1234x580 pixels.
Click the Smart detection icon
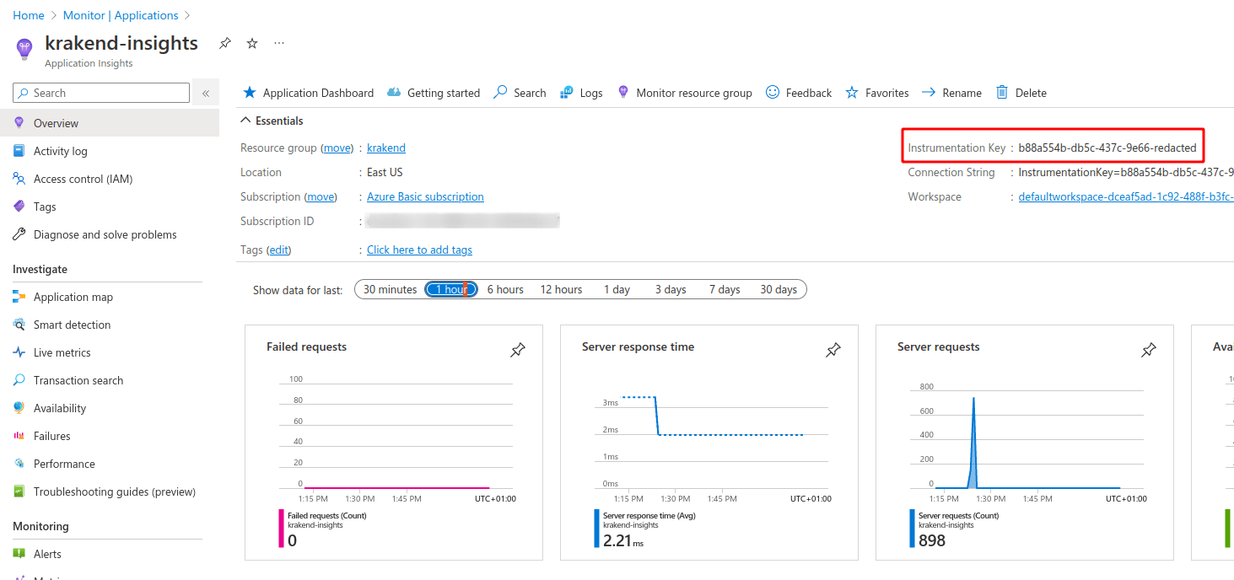pos(19,325)
